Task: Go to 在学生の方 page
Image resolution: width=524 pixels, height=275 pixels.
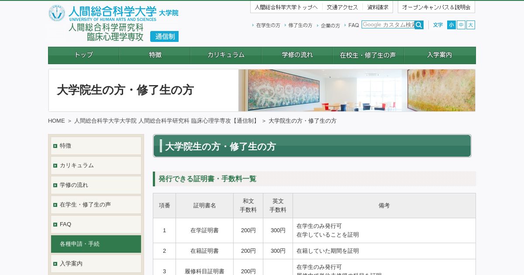Action: pyautogui.click(x=268, y=25)
